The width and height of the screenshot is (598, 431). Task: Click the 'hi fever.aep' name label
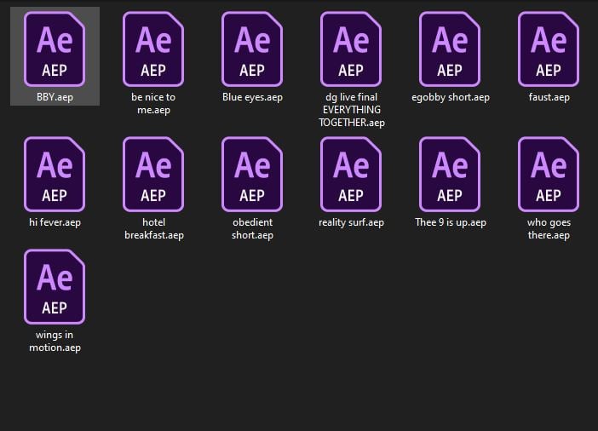click(x=55, y=222)
